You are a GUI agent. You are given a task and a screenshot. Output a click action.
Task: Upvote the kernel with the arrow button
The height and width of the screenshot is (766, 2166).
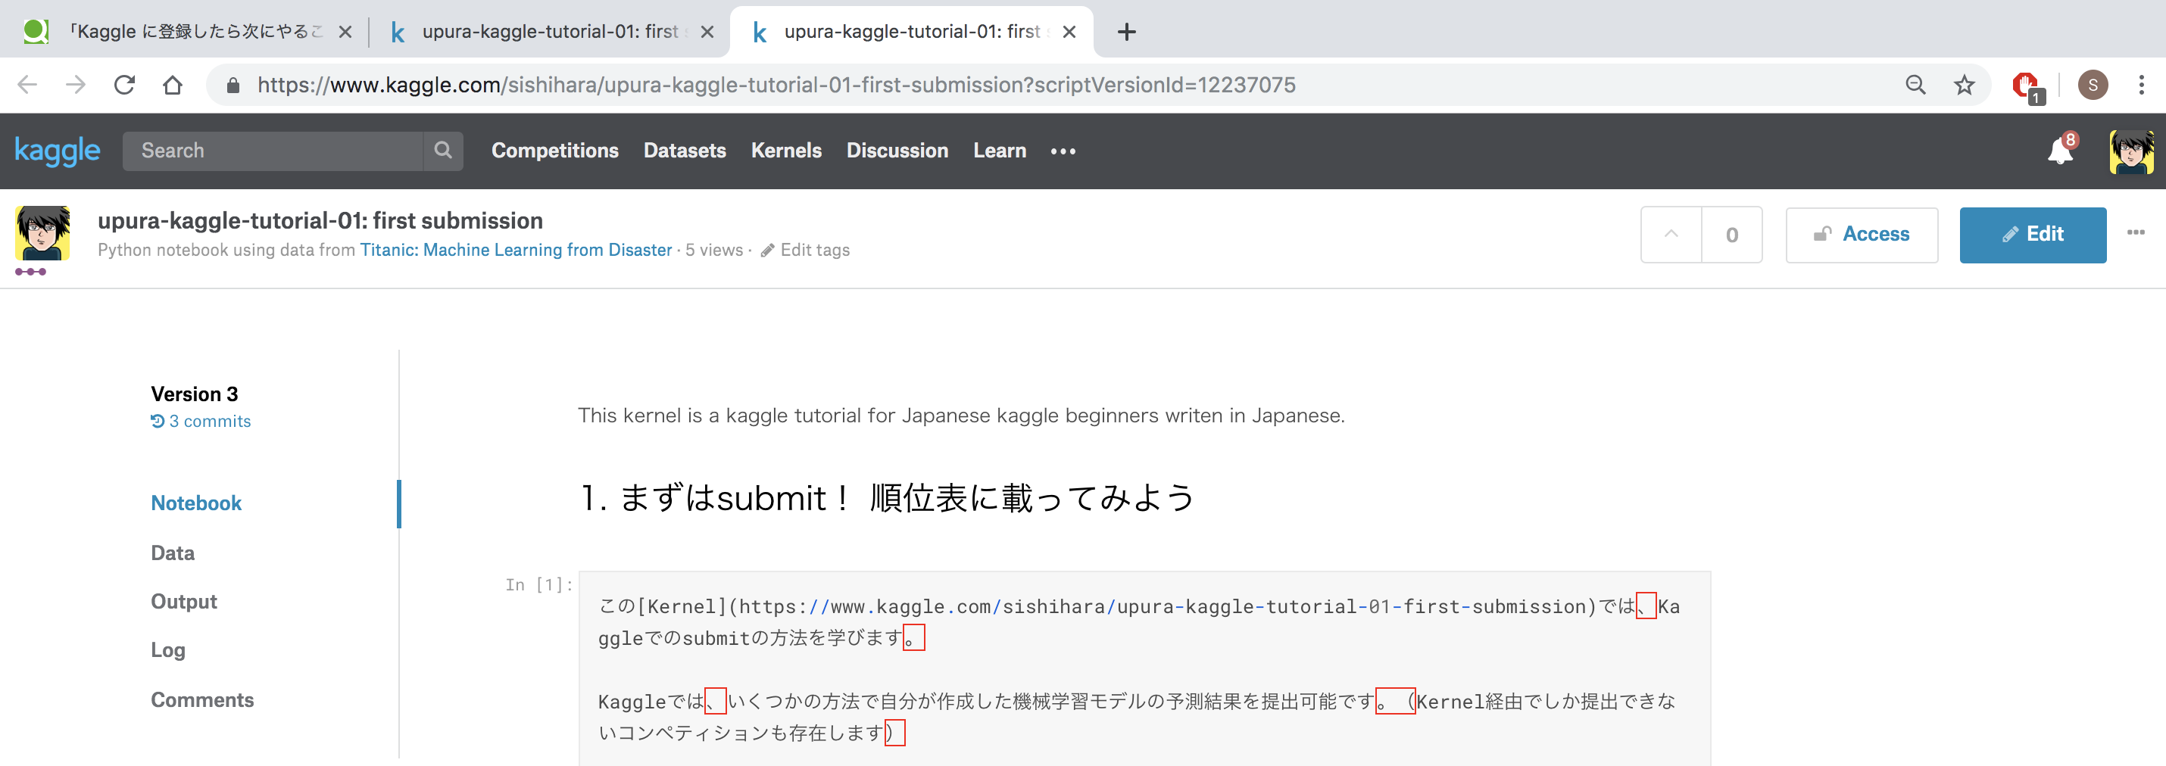click(x=1671, y=235)
